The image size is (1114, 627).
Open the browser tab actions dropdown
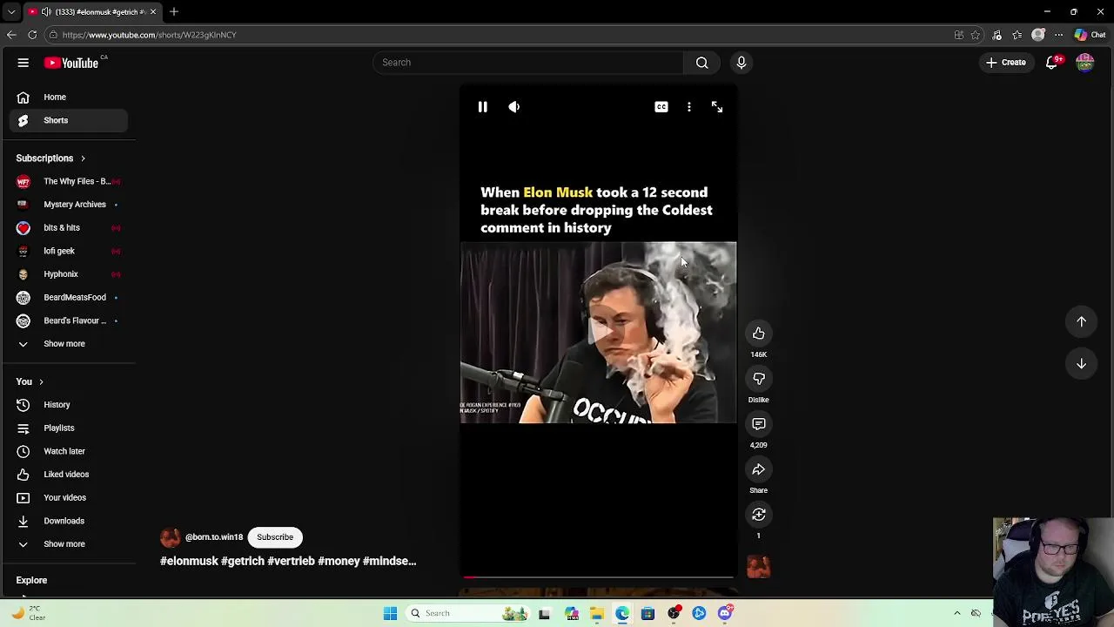pos(11,11)
